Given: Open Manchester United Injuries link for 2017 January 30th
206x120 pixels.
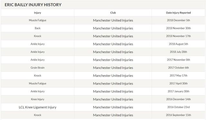Looking at the screenshot, I should (113, 91).
